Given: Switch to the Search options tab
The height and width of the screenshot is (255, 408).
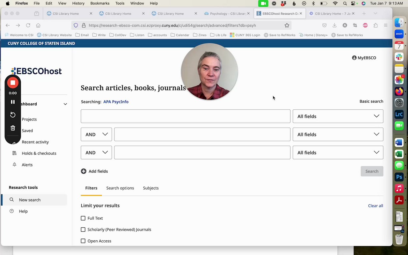Looking at the screenshot, I should tap(120, 188).
